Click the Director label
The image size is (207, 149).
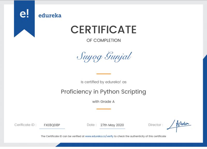coord(156,125)
